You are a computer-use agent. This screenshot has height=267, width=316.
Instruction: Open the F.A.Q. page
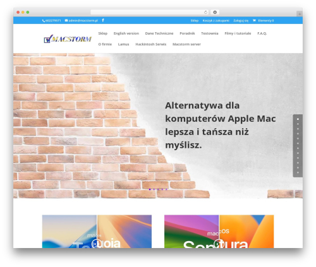(x=262, y=33)
